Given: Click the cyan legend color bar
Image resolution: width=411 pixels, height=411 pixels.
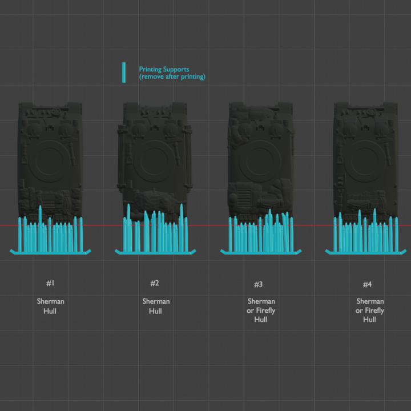Looking at the screenshot, I should pyautogui.click(x=124, y=72).
